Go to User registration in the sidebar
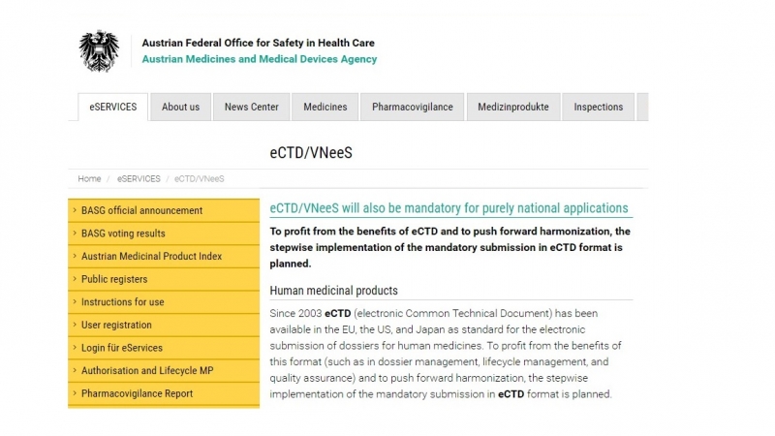 pos(164,325)
